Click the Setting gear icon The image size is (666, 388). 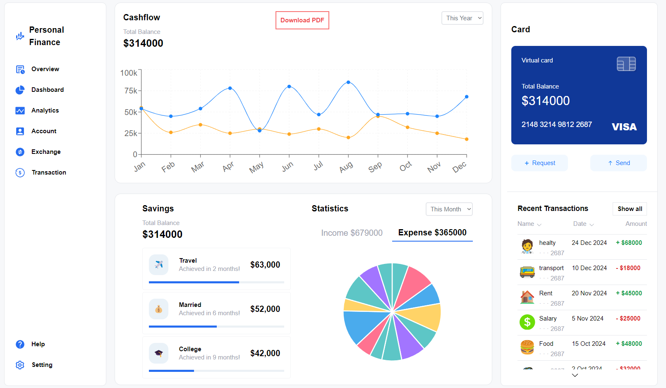[20, 365]
